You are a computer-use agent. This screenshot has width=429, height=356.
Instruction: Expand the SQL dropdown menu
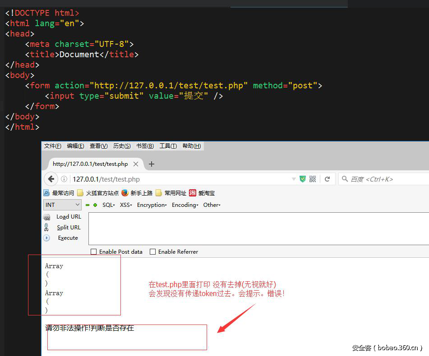pyautogui.click(x=109, y=205)
